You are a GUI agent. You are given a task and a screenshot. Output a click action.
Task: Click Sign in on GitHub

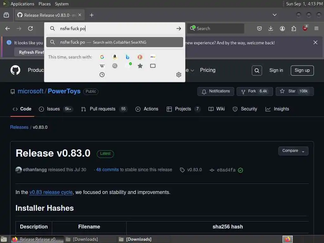tap(276, 71)
